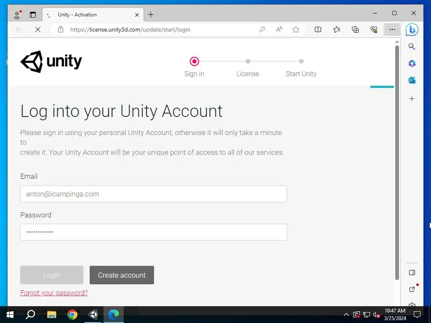Open Browser essentials heart icon
This screenshot has height=323, width=431.
tap(374, 29)
